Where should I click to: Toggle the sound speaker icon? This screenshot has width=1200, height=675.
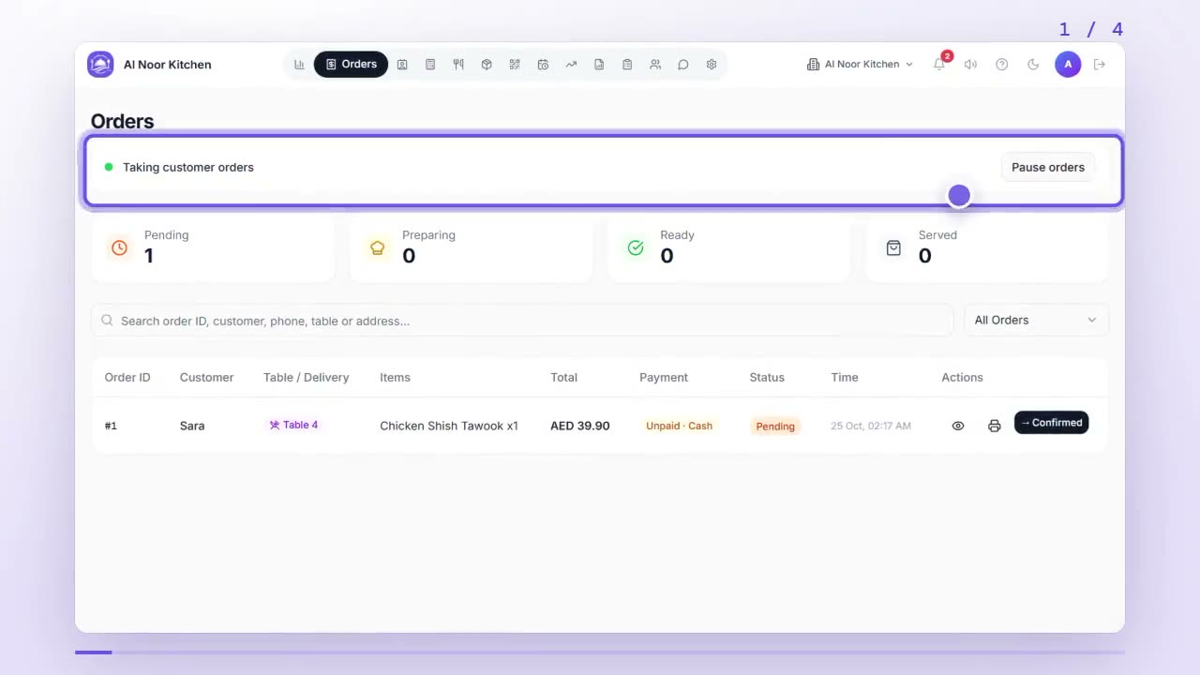970,65
